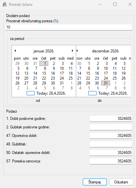The width and height of the screenshot is (136, 188).
Task: Select 19 in the decembar calendar
Action: click(x=124, y=73)
